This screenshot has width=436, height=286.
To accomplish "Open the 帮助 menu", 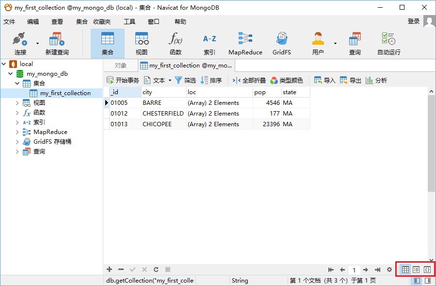I will [x=180, y=22].
